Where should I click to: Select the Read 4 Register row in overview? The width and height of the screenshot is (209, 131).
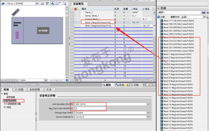pyautogui.click(x=113, y=23)
